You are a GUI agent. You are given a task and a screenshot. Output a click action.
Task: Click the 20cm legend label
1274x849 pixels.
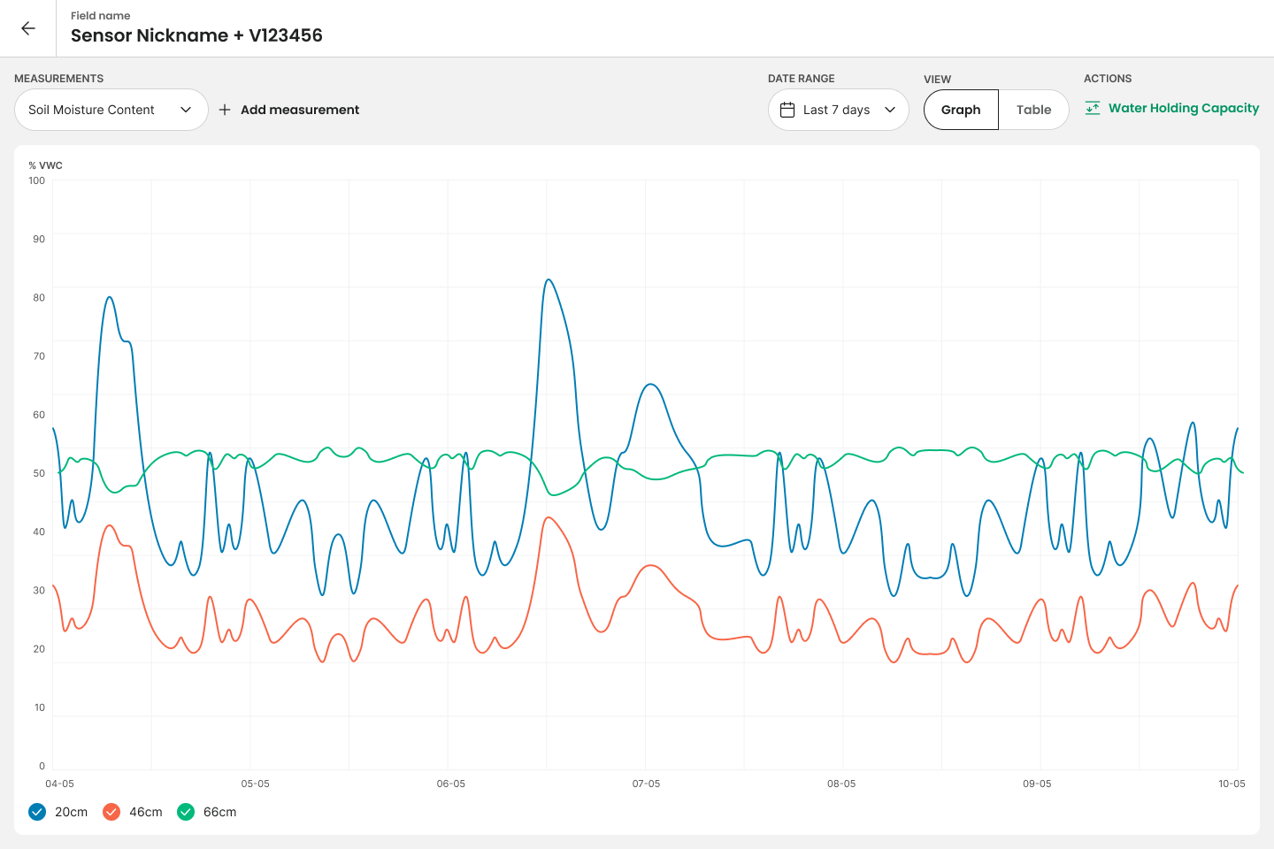point(71,812)
